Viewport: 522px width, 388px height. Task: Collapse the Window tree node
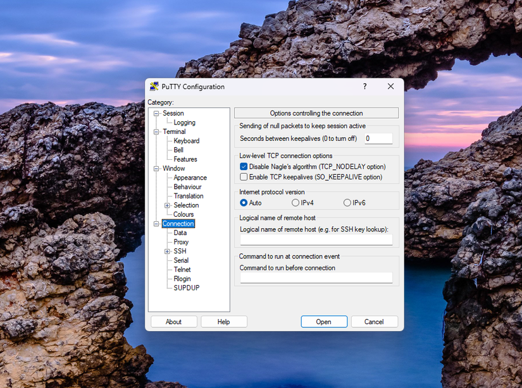(156, 169)
